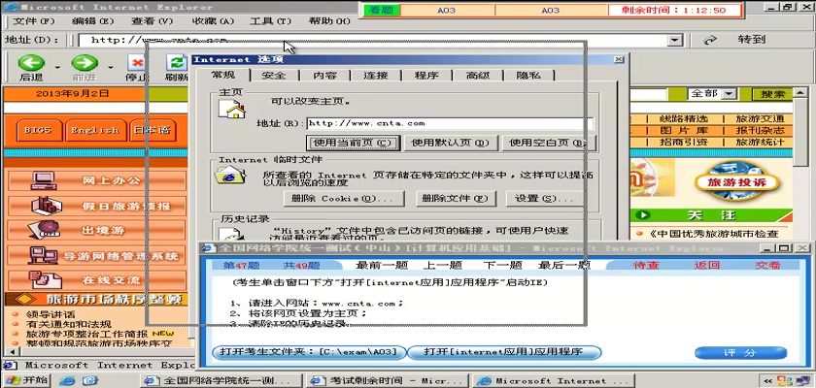This screenshot has height=388, width=816.
Task: Go to 最后一题 in exam window
Action: [564, 266]
